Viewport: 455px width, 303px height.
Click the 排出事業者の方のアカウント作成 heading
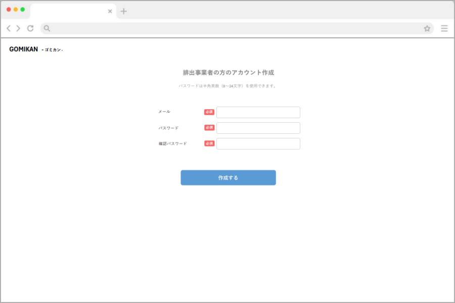(228, 72)
